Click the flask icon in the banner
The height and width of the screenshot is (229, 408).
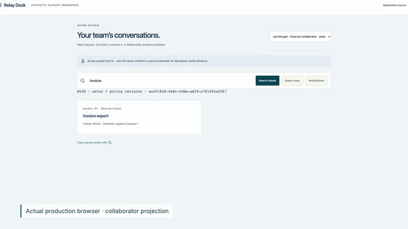[83, 61]
